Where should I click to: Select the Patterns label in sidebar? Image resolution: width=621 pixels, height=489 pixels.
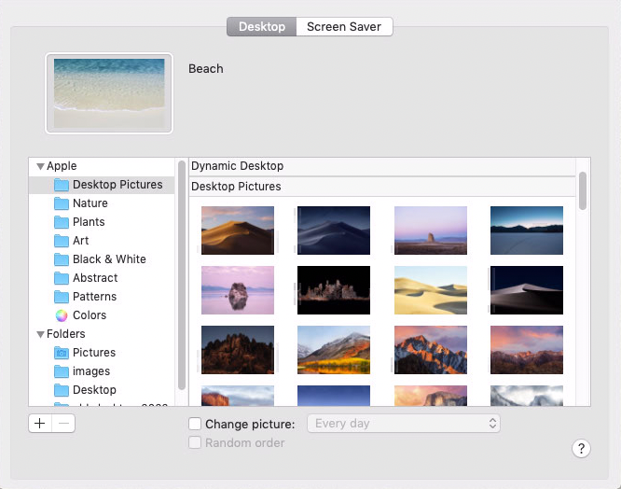(x=95, y=297)
